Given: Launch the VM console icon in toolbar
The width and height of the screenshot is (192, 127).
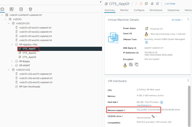Looking at the screenshot, I should (146, 4).
